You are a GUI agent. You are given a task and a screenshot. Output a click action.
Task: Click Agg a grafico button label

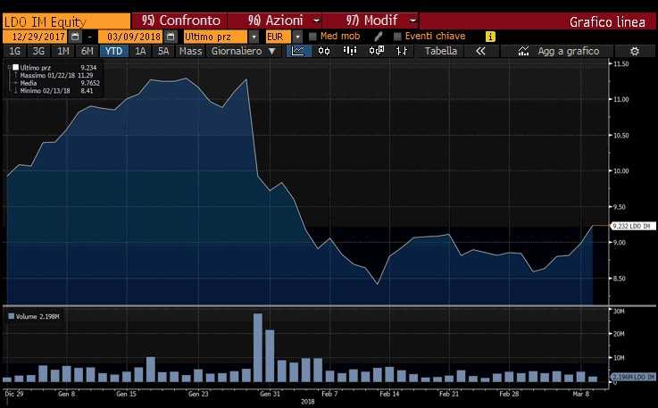click(x=569, y=51)
